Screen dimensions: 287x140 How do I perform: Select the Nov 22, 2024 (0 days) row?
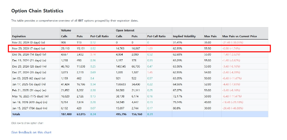tap(140, 42)
